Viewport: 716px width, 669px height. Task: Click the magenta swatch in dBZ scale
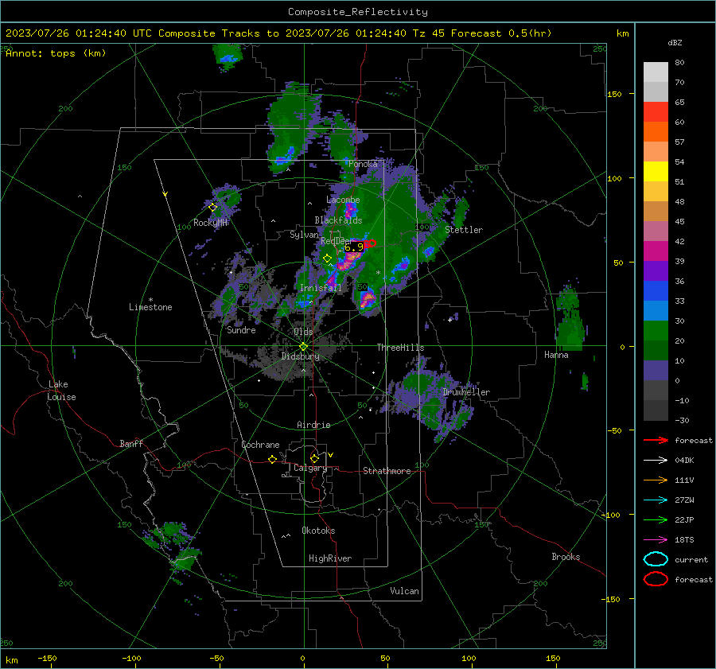[x=656, y=251]
